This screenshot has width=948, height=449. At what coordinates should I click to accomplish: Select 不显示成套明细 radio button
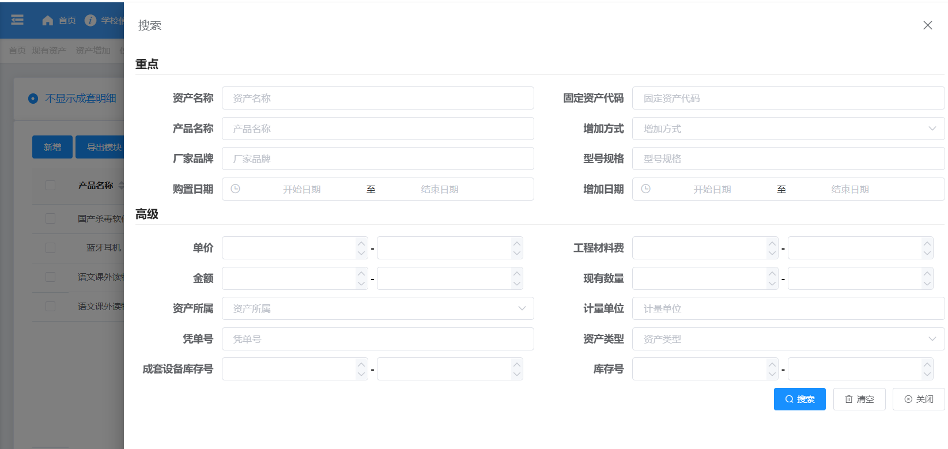[x=33, y=99]
